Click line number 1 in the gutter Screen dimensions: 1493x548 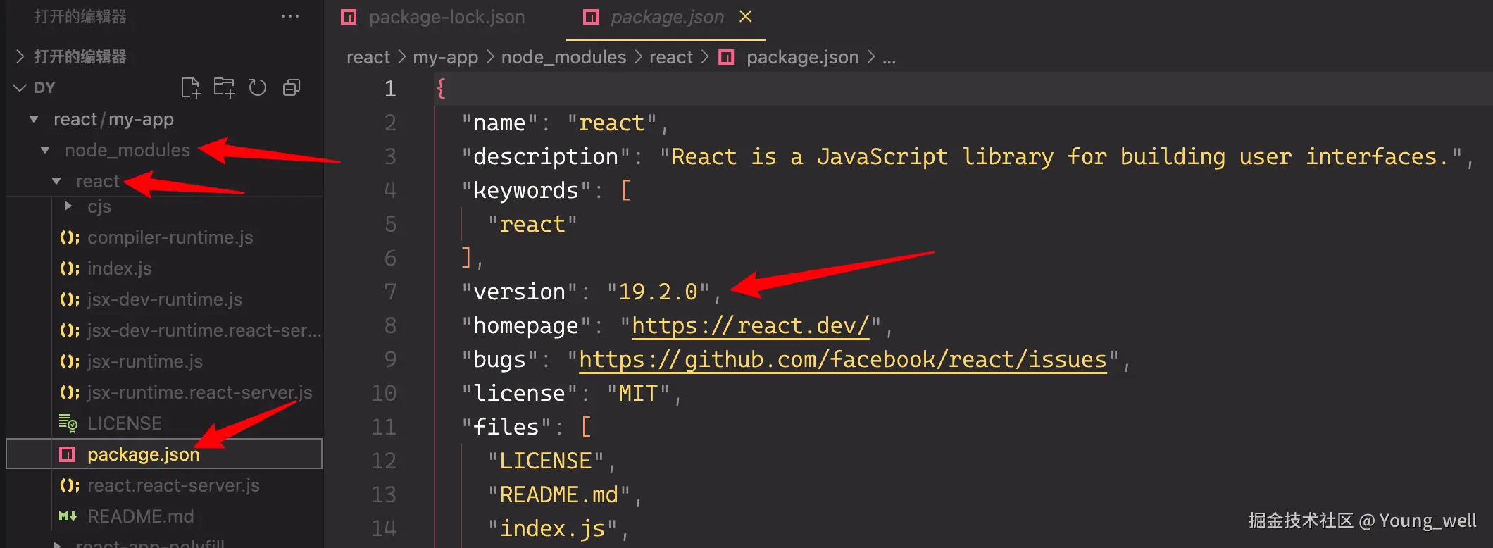point(390,89)
